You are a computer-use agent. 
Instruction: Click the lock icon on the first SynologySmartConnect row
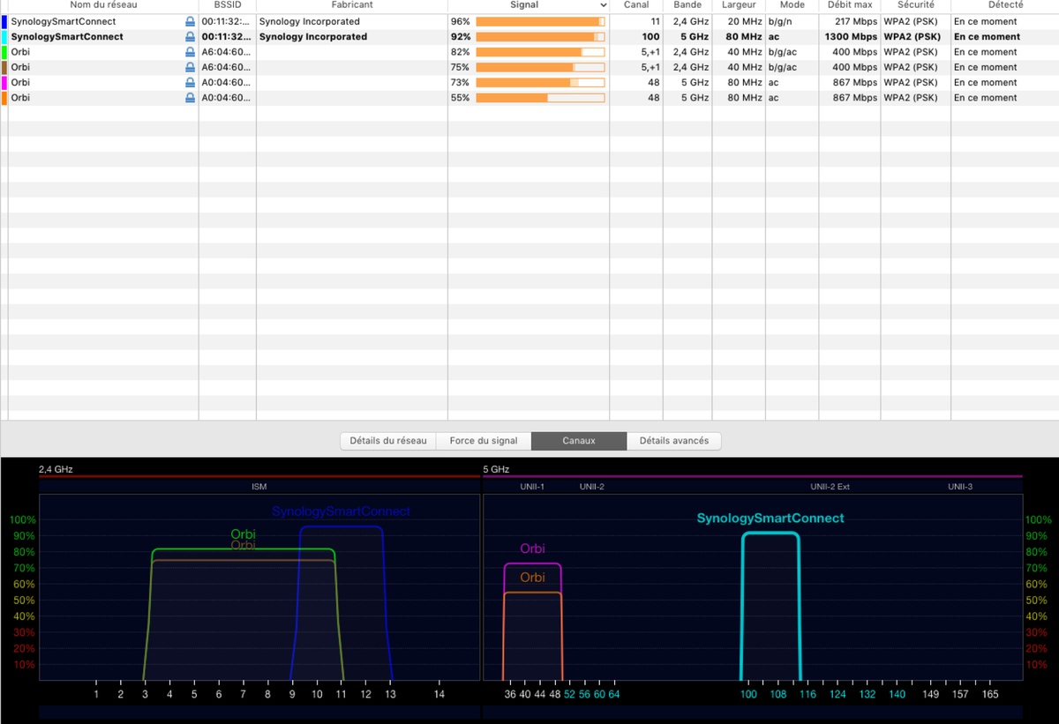pos(190,22)
